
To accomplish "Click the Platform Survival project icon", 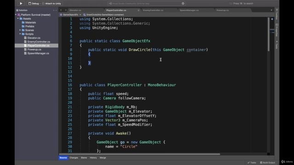I will (19, 15).
